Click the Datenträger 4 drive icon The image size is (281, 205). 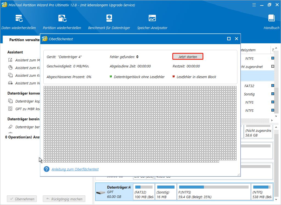click(100, 193)
